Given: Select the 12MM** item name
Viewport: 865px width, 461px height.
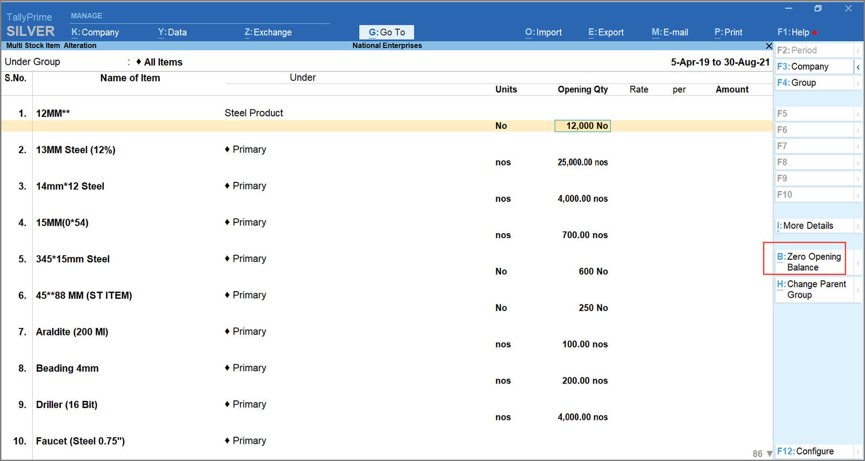Looking at the screenshot, I should click(x=53, y=114).
